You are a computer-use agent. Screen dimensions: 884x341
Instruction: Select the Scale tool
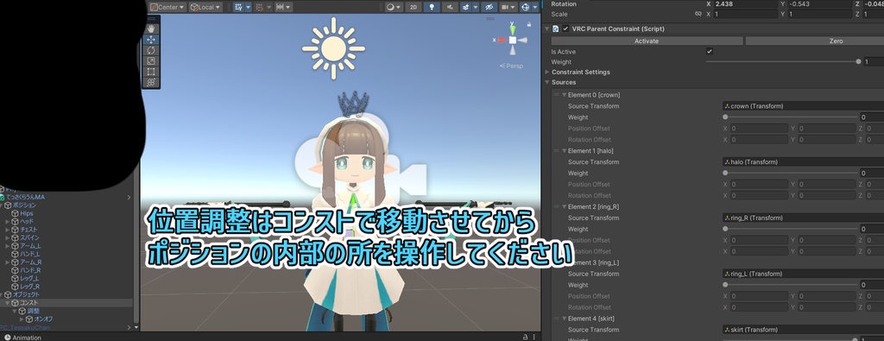150,61
